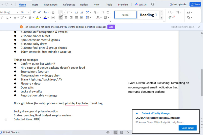Expand the change case Aa dropdown
203x135 pixels.
[48, 12]
